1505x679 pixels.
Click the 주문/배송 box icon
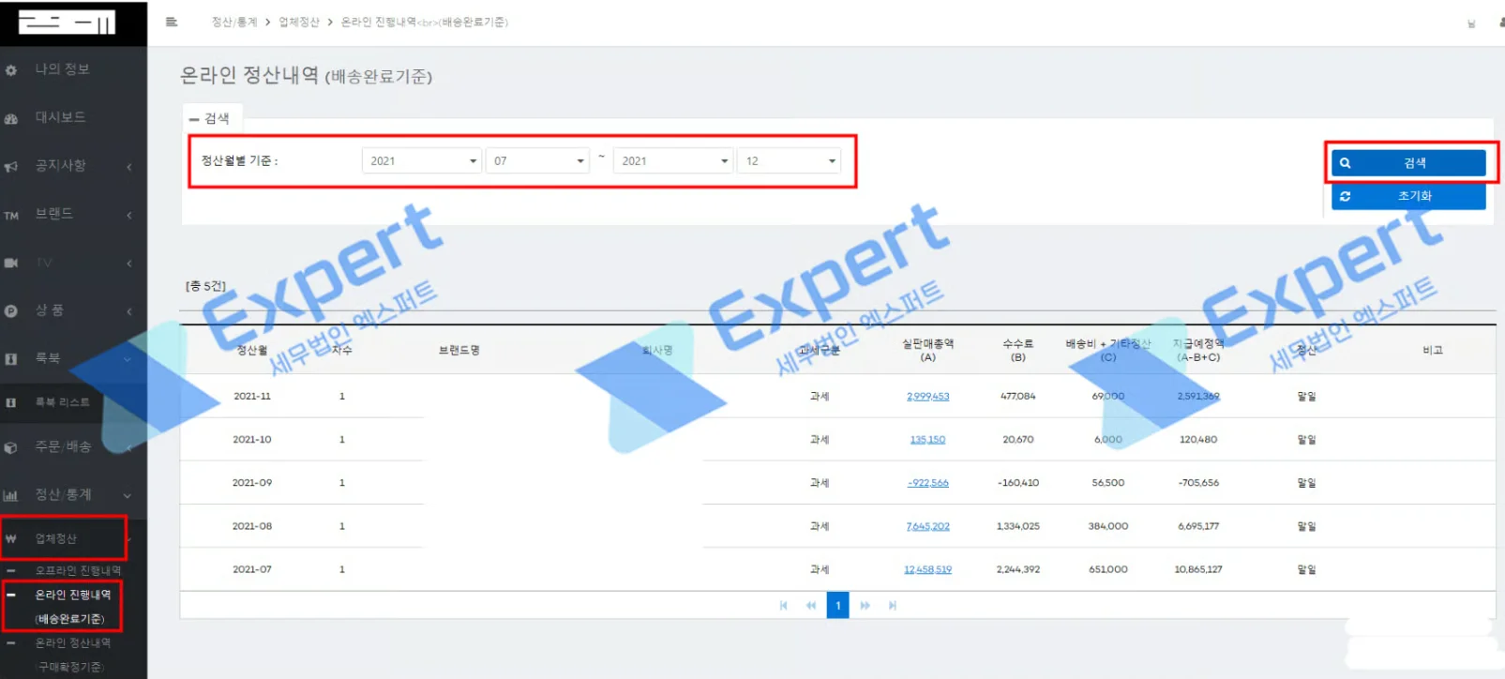(x=11, y=448)
